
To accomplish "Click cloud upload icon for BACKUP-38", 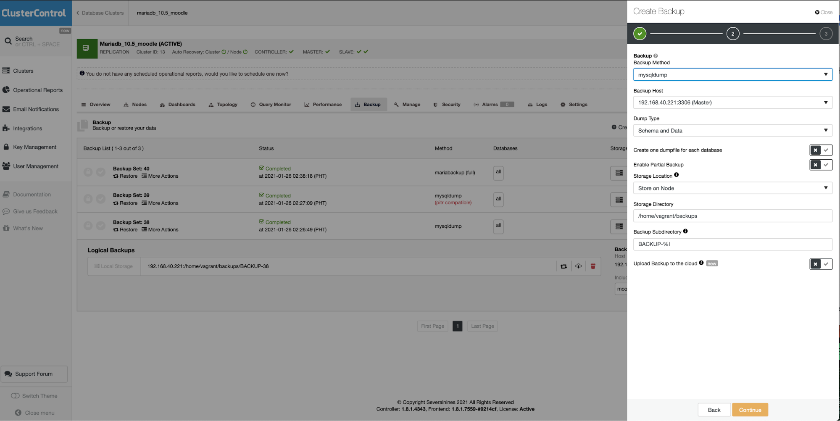I will [578, 266].
